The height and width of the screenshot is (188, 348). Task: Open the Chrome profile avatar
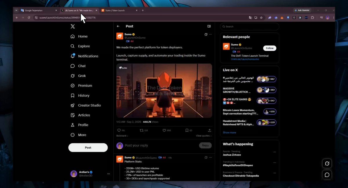click(x=327, y=18)
